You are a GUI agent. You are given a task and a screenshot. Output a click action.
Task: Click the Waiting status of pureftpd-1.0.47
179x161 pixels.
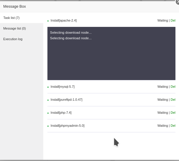tap(163, 100)
